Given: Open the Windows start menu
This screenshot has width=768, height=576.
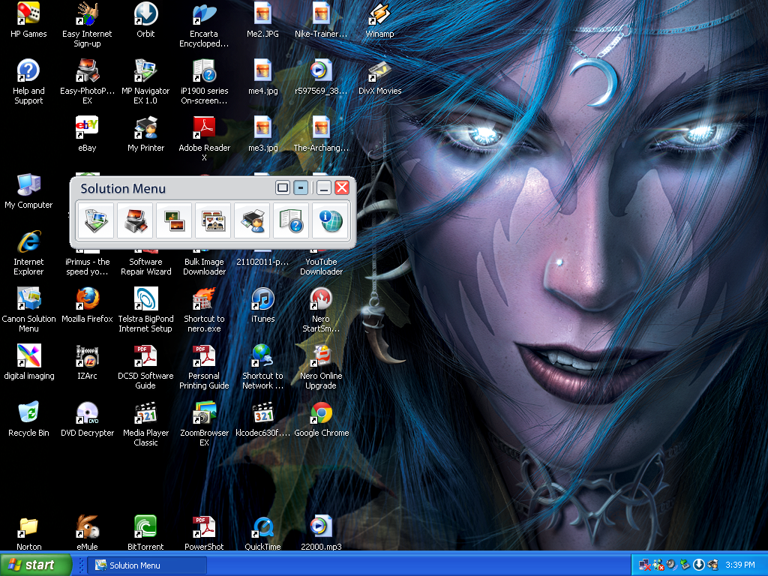Looking at the screenshot, I should pyautogui.click(x=35, y=565).
